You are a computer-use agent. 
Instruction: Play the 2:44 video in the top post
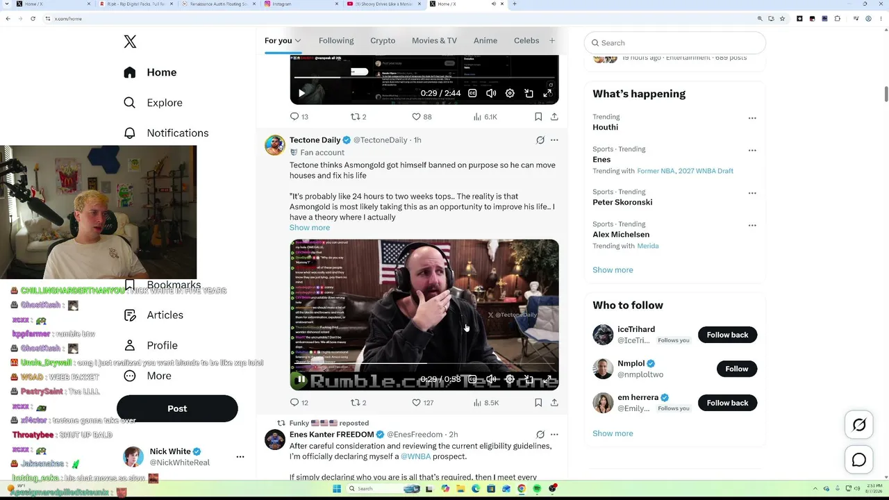(301, 93)
